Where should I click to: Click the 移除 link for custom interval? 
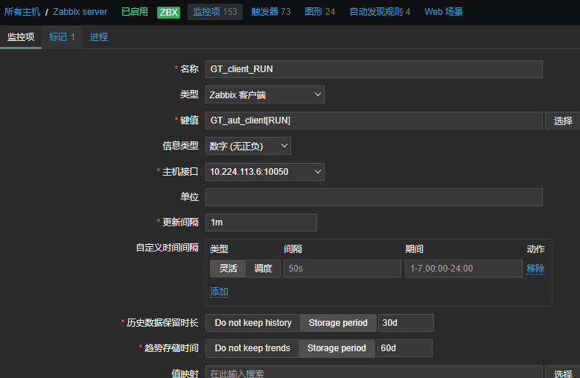535,269
